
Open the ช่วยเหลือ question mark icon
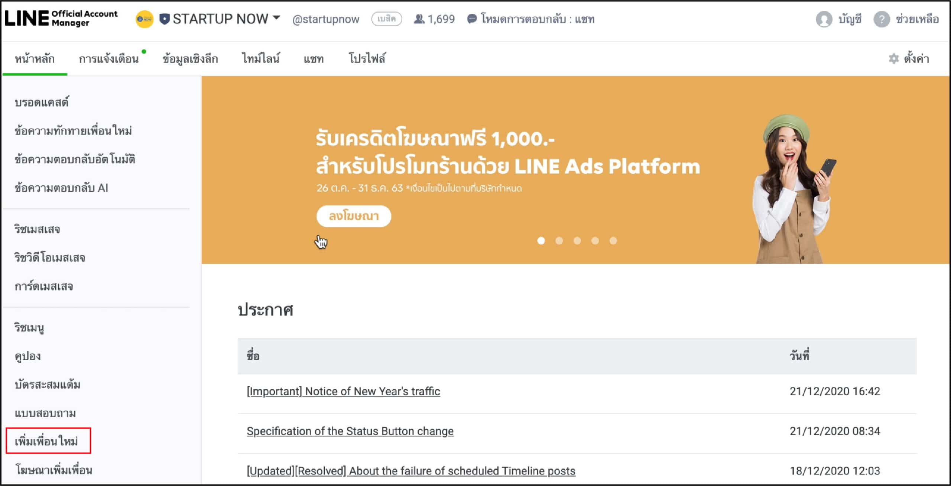pyautogui.click(x=881, y=19)
